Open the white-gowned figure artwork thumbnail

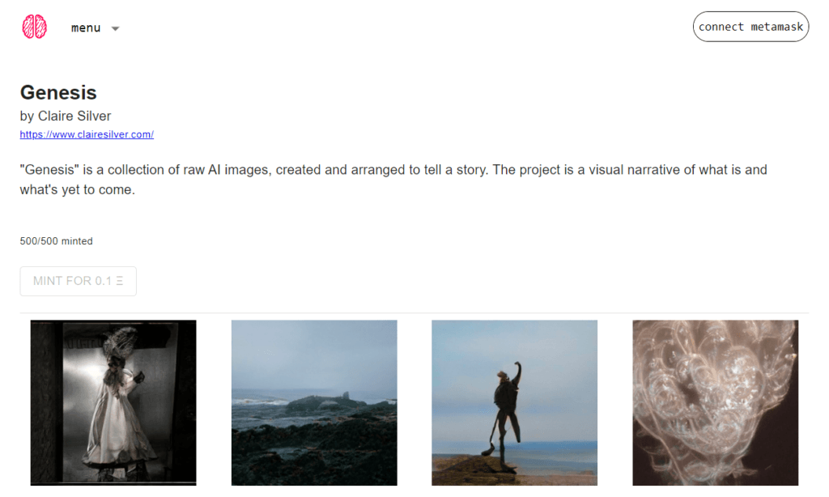coord(113,402)
